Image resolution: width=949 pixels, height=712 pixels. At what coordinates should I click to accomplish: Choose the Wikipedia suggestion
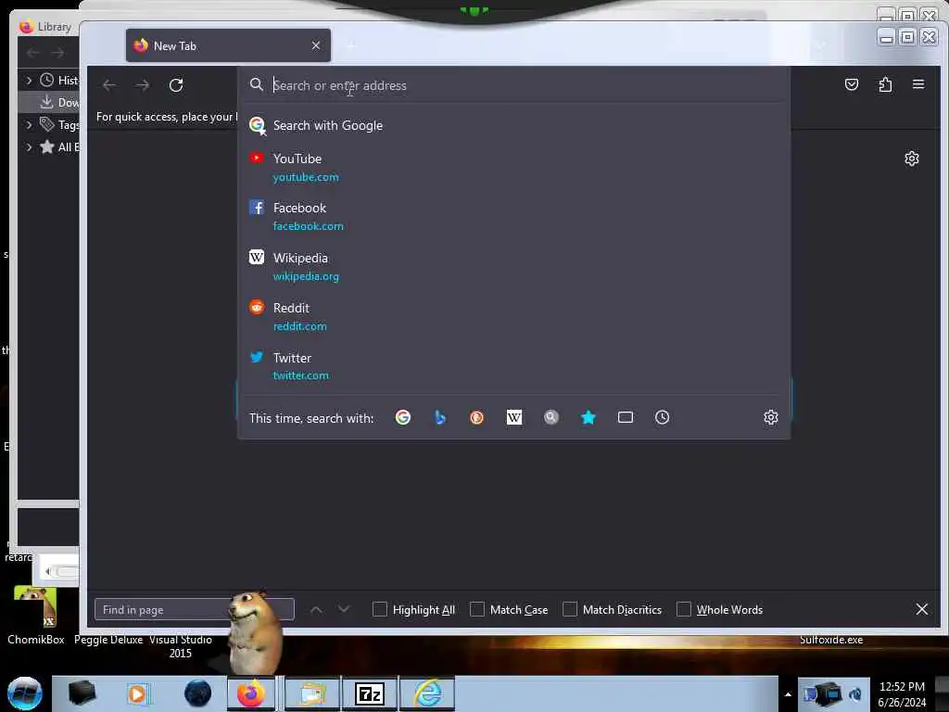pos(513,266)
